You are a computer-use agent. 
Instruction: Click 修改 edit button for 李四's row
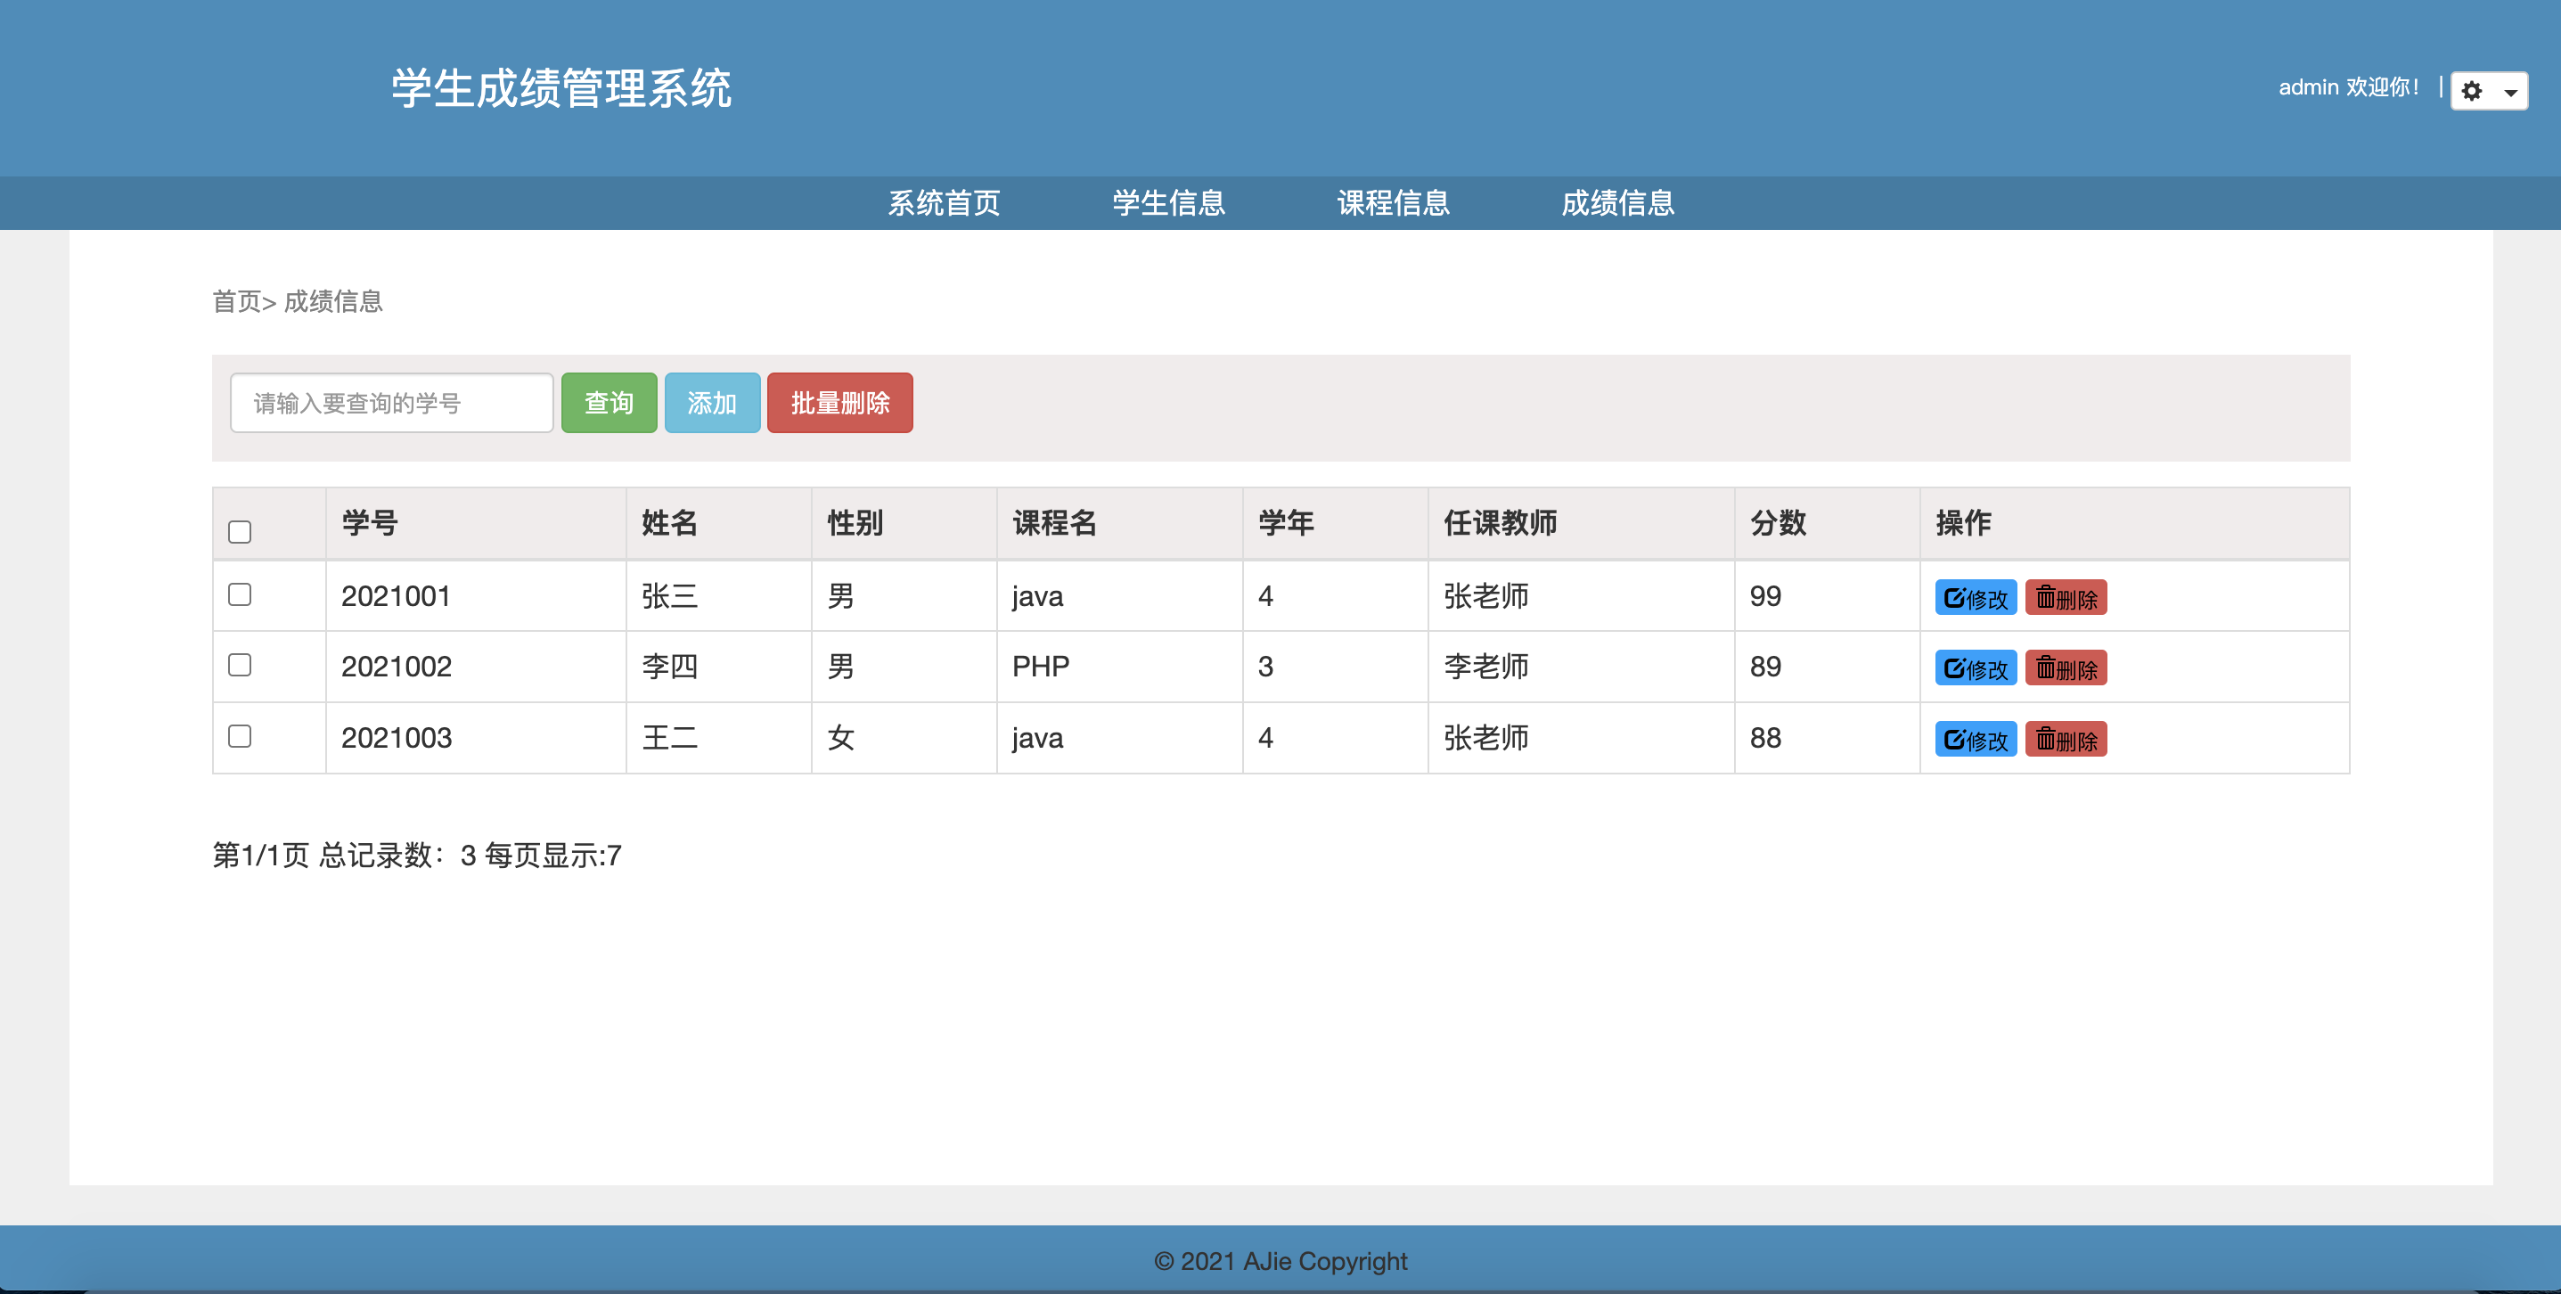pos(1976,668)
